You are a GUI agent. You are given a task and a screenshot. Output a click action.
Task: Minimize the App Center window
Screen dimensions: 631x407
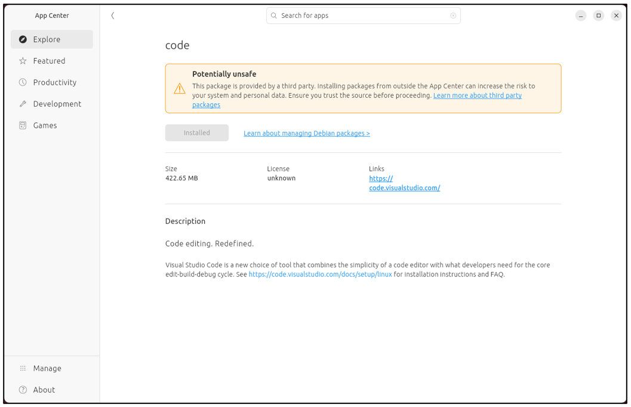coord(581,16)
